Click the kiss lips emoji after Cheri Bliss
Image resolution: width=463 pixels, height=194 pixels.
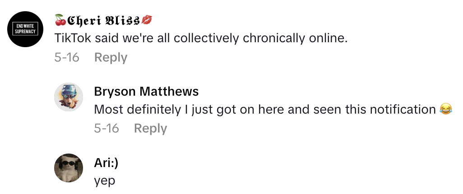pyautogui.click(x=147, y=20)
